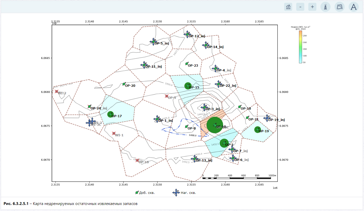Select the OP-12_inj injector marker

tap(187, 34)
